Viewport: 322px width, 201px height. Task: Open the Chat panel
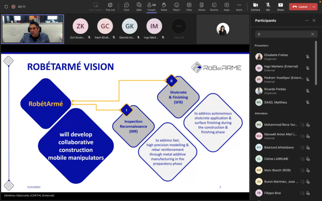tap(127, 7)
